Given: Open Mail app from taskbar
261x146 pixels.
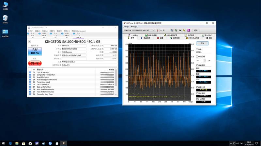Looking at the screenshot, I should click(30, 143).
